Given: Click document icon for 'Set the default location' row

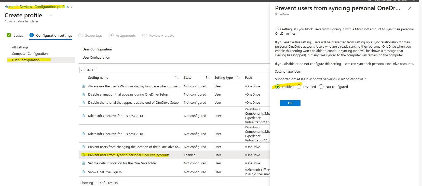Looking at the screenshot, I should (83, 163).
